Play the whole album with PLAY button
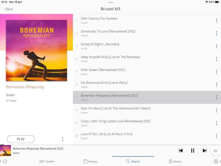Image resolution: width=221 pixels, height=166 pixels. (21, 139)
